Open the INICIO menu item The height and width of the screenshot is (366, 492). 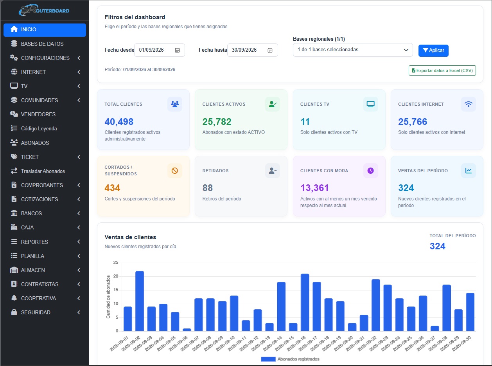(x=45, y=30)
